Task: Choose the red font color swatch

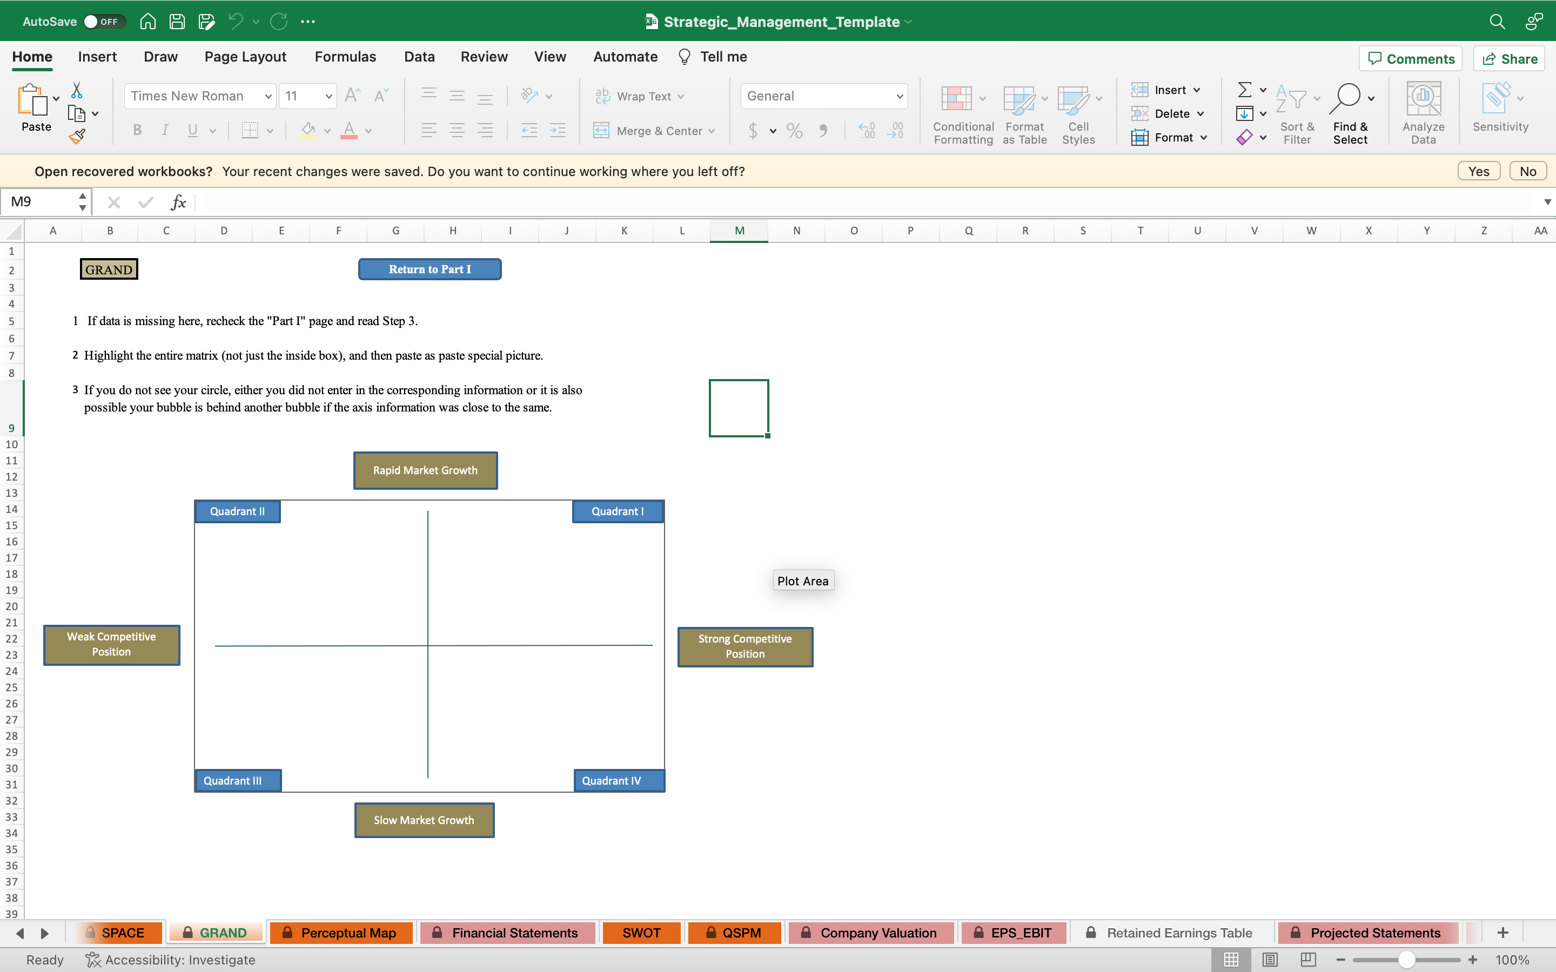Action: pyautogui.click(x=349, y=137)
